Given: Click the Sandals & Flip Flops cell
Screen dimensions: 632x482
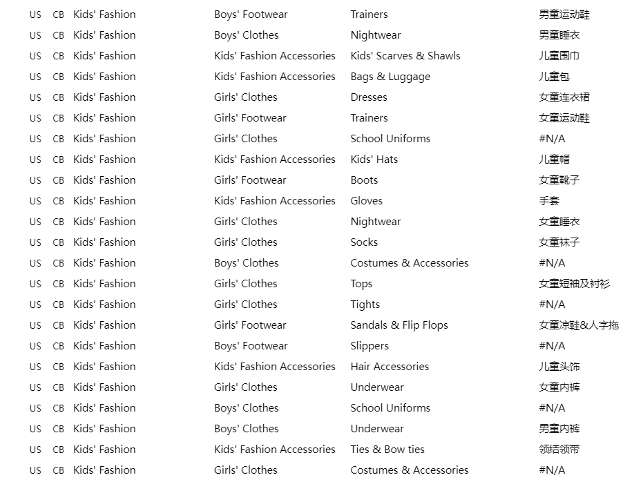Looking at the screenshot, I should click(x=399, y=325).
